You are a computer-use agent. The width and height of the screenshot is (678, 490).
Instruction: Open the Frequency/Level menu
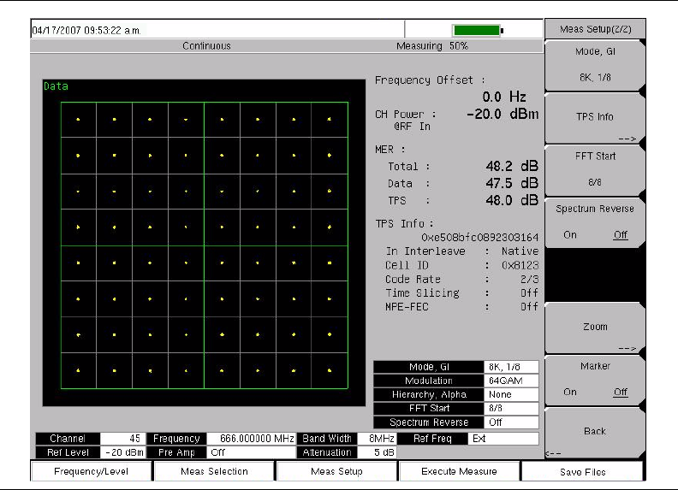(91, 471)
